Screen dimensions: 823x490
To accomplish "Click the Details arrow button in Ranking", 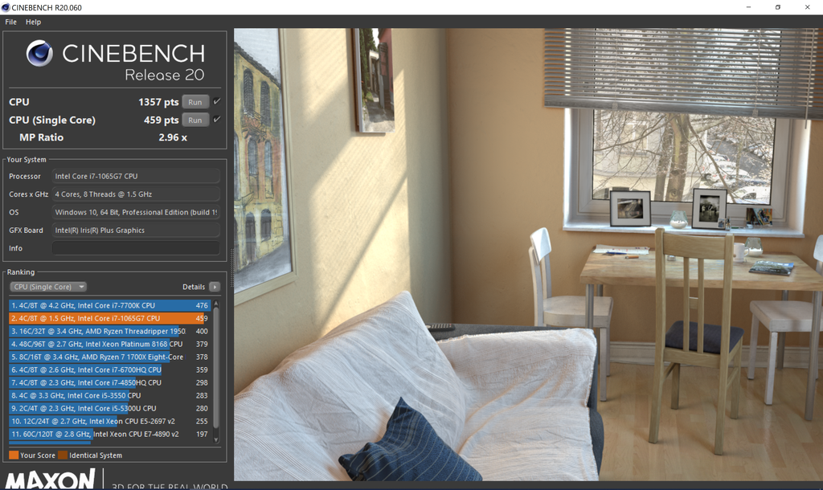I will point(214,287).
